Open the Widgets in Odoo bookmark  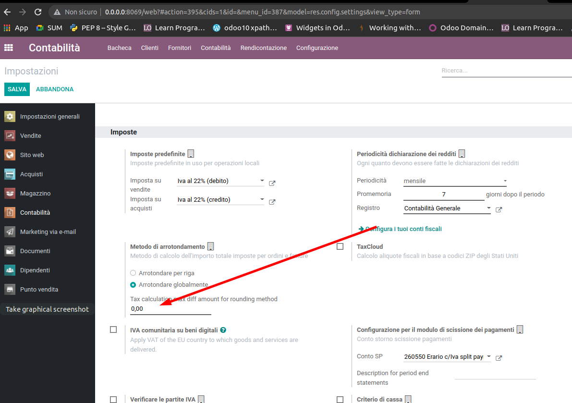click(x=318, y=28)
